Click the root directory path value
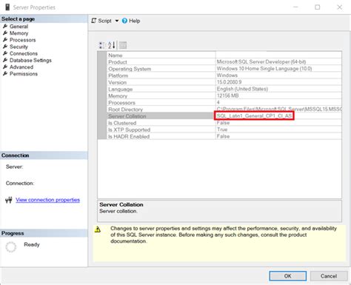The width and height of the screenshot is (351, 285). (279, 109)
